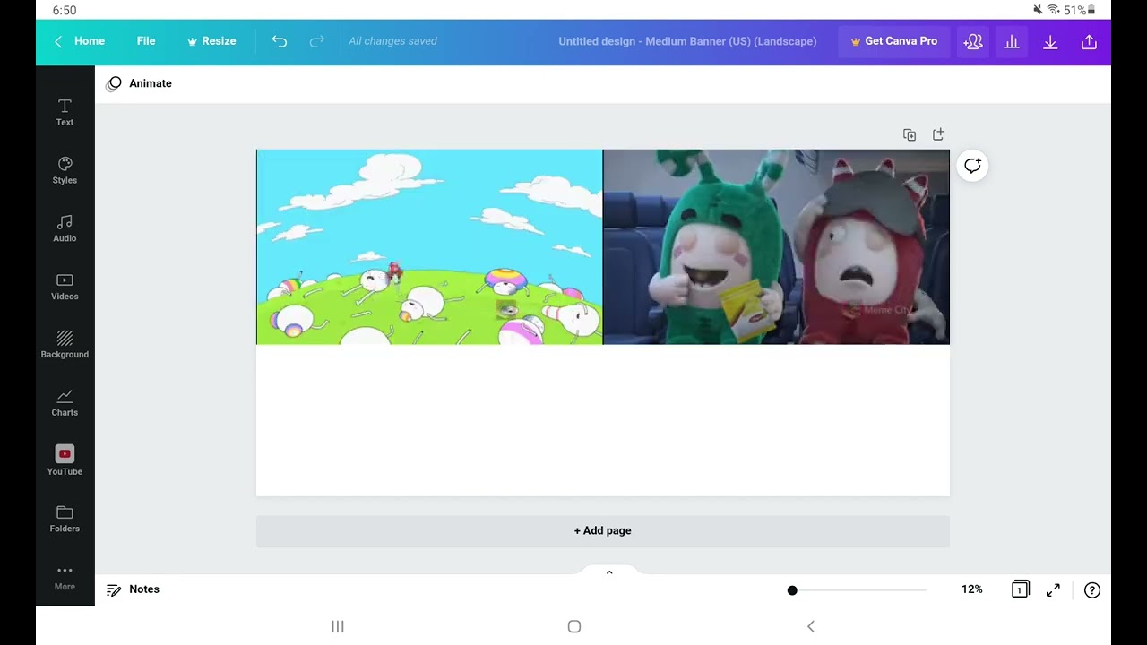Add a new page icon above canvas
This screenshot has width=1147, height=645.
click(938, 134)
